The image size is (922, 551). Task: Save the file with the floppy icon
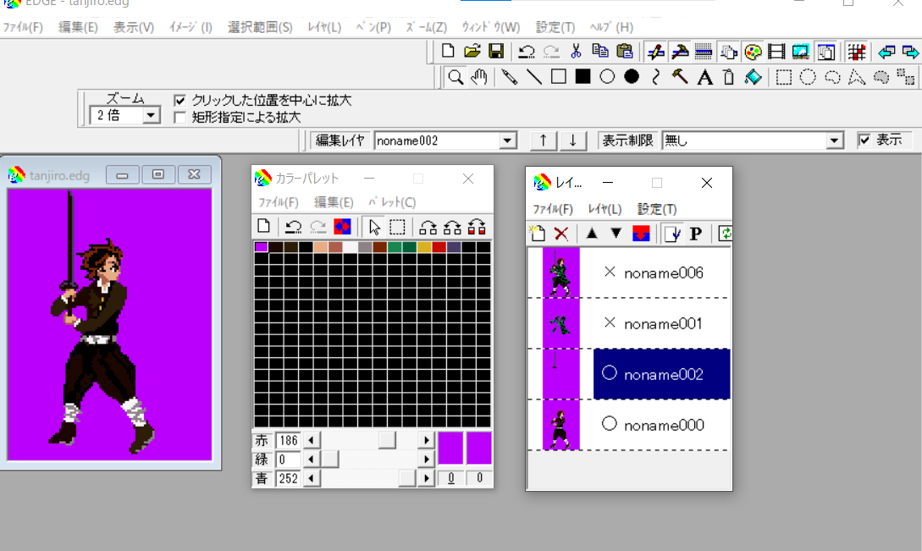(x=496, y=52)
